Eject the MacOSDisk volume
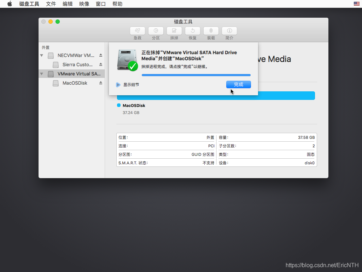 pos(101,83)
